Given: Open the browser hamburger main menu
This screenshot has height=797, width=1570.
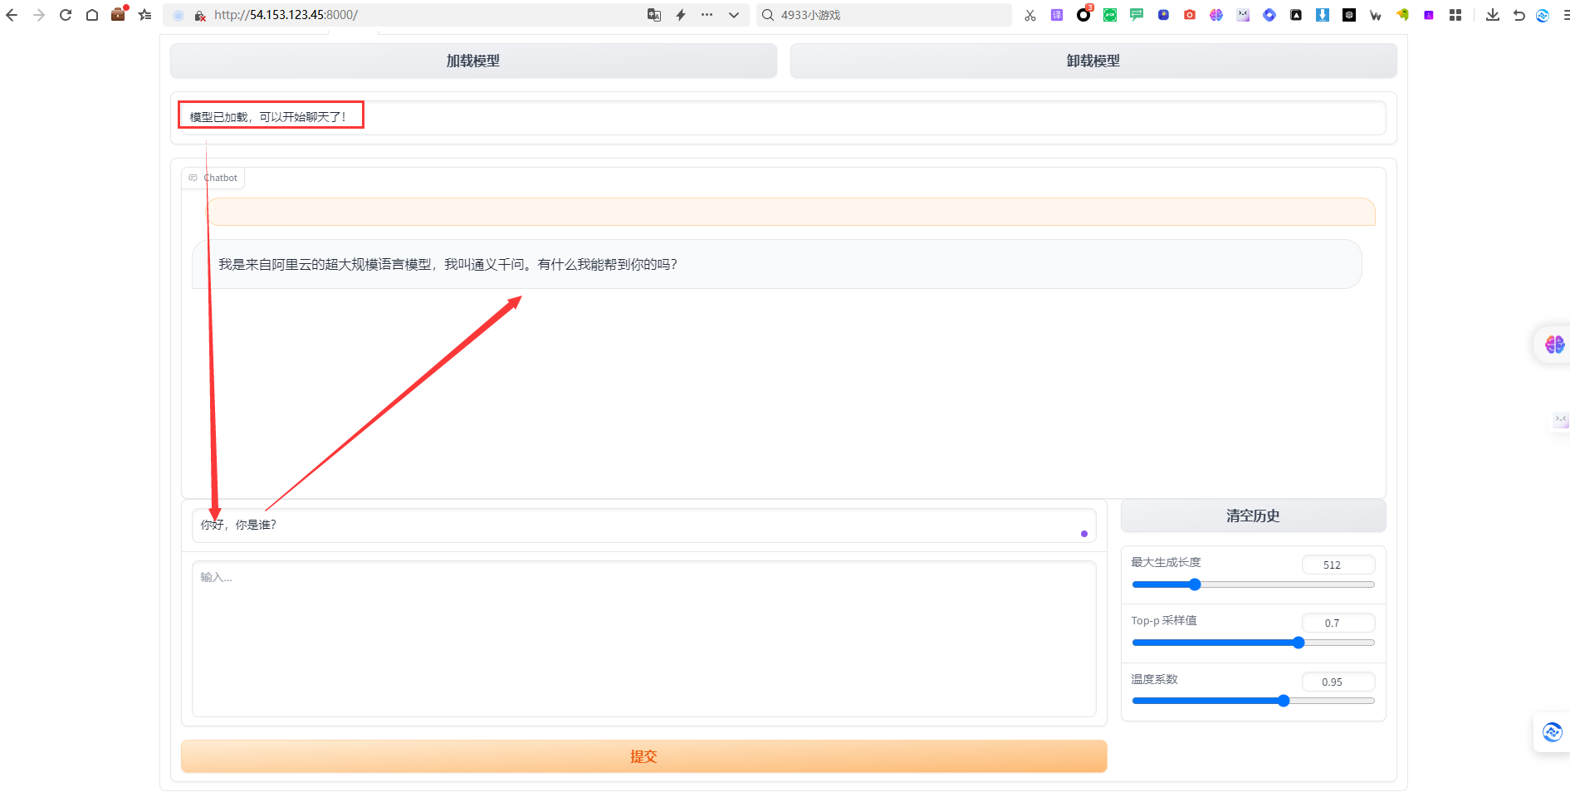Looking at the screenshot, I should [x=1565, y=15].
